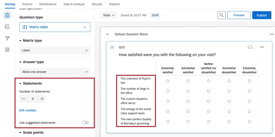Tick the Q23 question checkbox
The width and height of the screenshot is (275, 137).
[x=112, y=47]
